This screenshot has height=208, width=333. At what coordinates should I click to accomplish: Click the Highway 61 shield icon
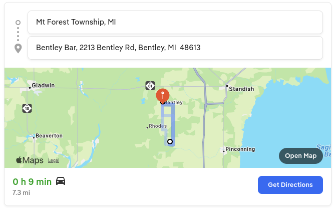150,86
